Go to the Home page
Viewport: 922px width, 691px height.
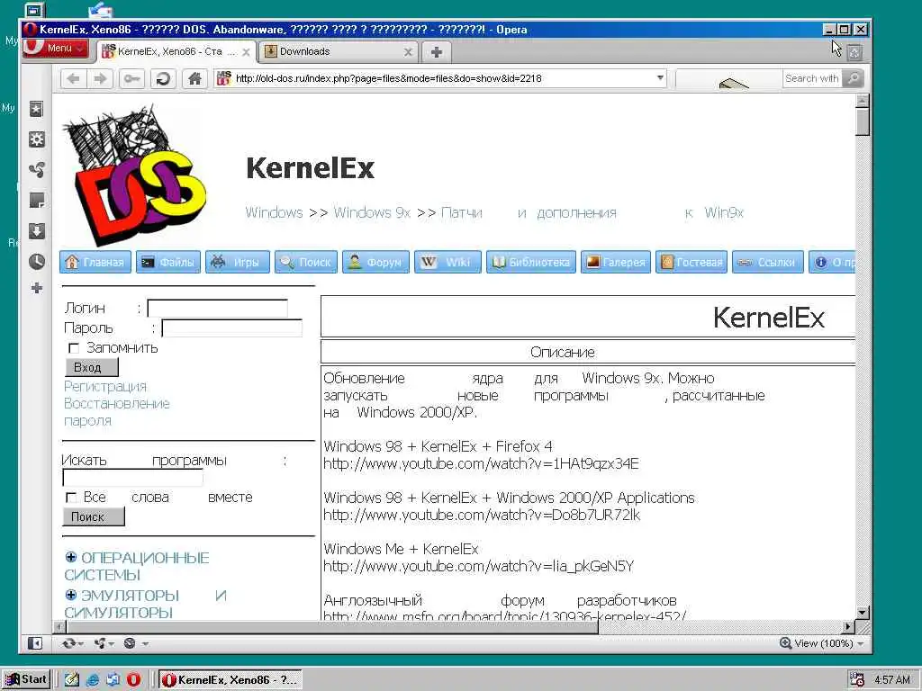194,78
